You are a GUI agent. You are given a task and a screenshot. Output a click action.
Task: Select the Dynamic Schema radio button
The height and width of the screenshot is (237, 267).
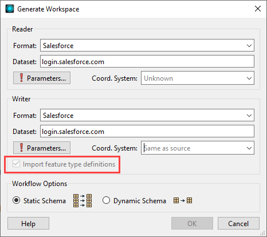(x=106, y=200)
